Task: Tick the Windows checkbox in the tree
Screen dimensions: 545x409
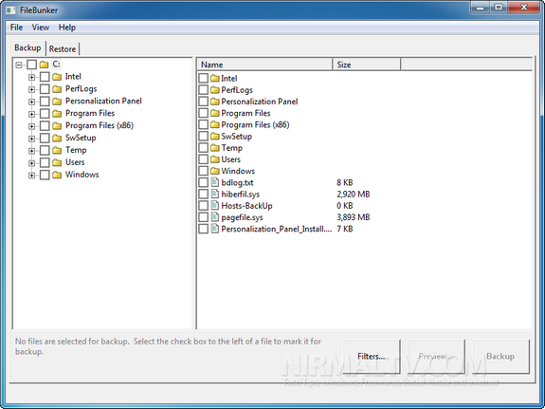Action: 45,175
